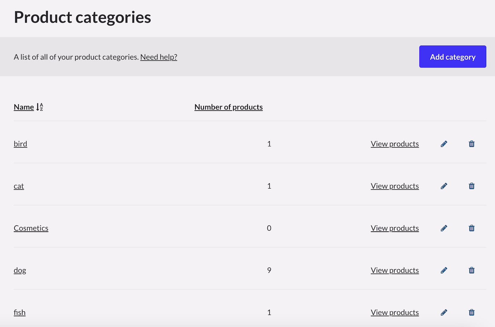
Task: Edit the cat category
Action: click(x=444, y=186)
